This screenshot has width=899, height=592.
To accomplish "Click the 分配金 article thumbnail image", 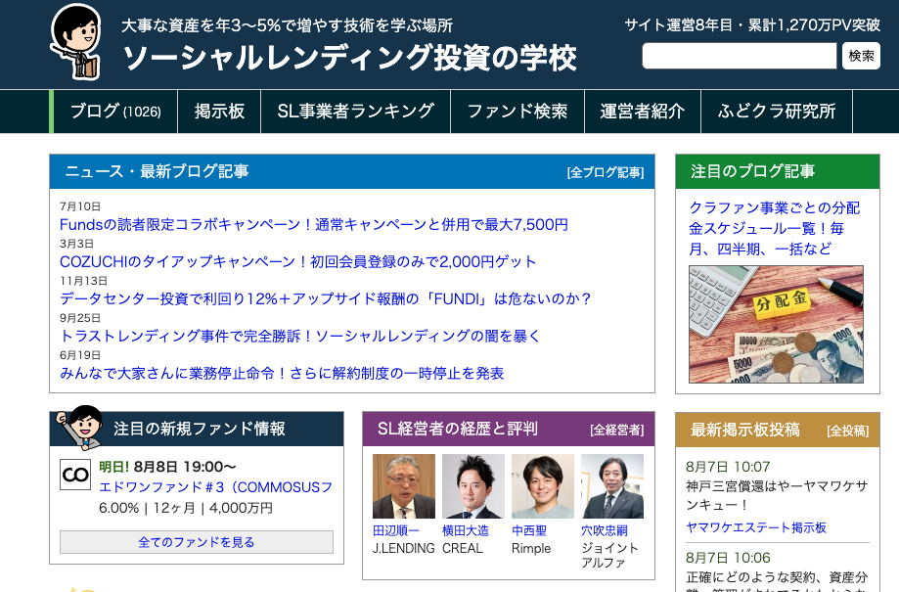I will click(776, 324).
